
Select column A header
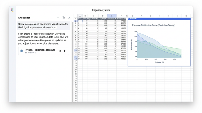(x=80, y=16)
